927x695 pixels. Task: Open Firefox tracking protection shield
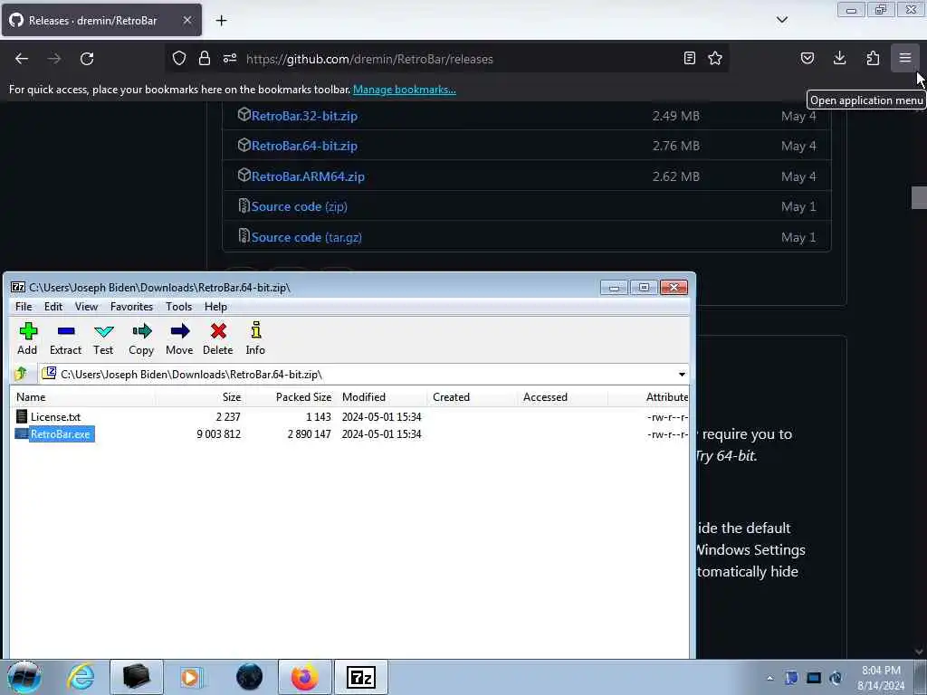coord(179,59)
